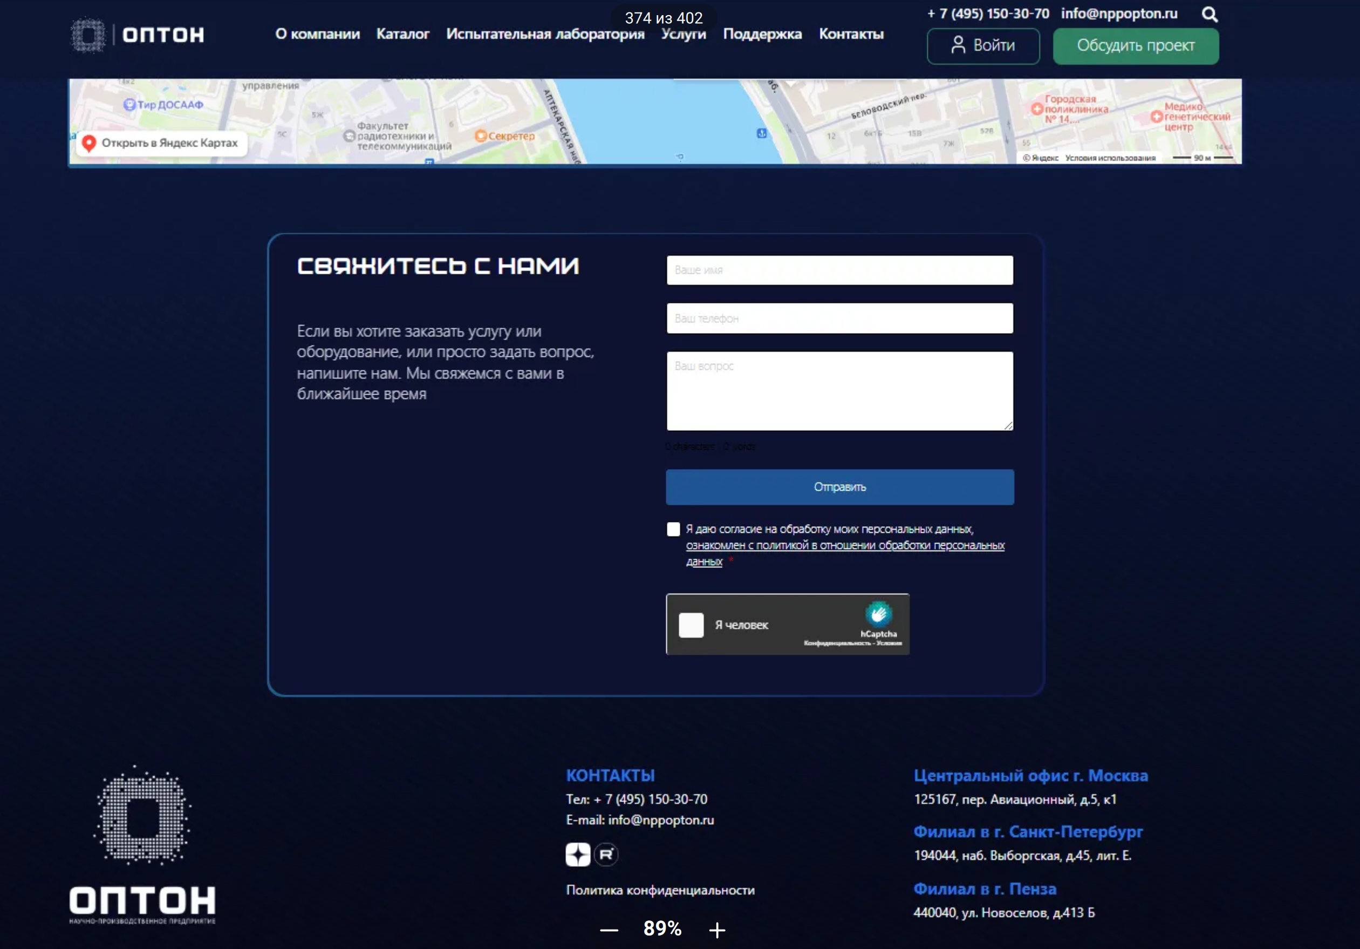Submit the form with the Отправить button
Viewport: 1360px width, 949px height.
coord(839,487)
